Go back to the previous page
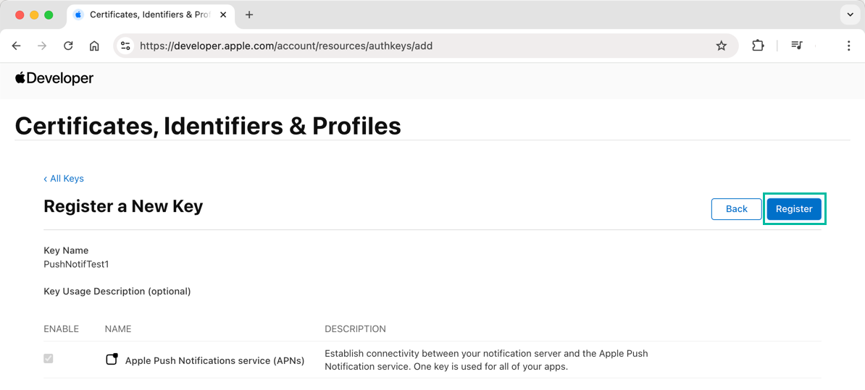The image size is (865, 390). [x=17, y=46]
